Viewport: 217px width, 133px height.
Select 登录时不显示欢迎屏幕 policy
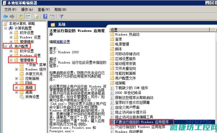click(x=132, y=102)
